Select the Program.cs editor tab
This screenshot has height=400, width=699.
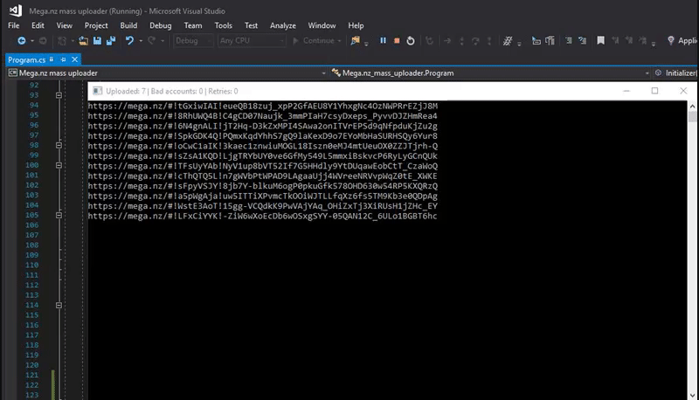pos(27,59)
